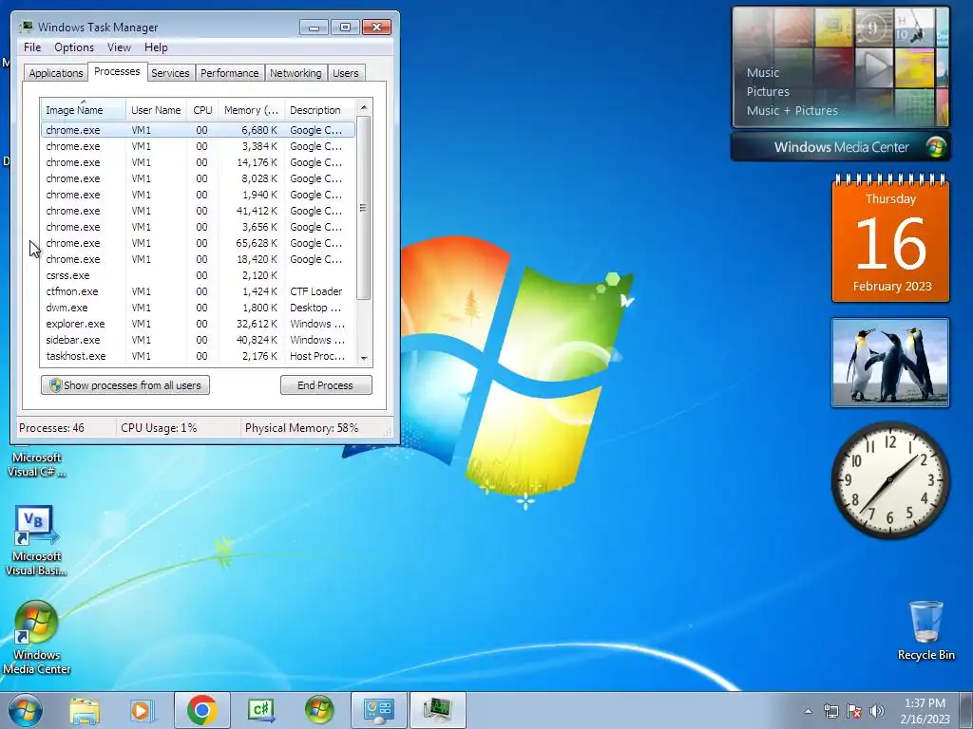Viewport: 973px width, 729px height.
Task: Select the chrome.exe process using 1,940 K
Action: pyautogui.click(x=198, y=195)
